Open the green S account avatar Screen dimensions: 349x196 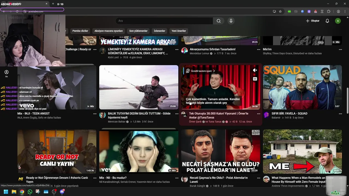[x=338, y=21]
